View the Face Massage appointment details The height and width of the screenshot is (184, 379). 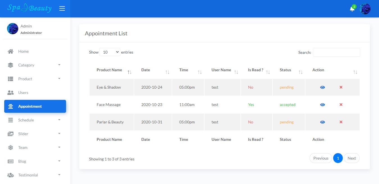[323, 105]
